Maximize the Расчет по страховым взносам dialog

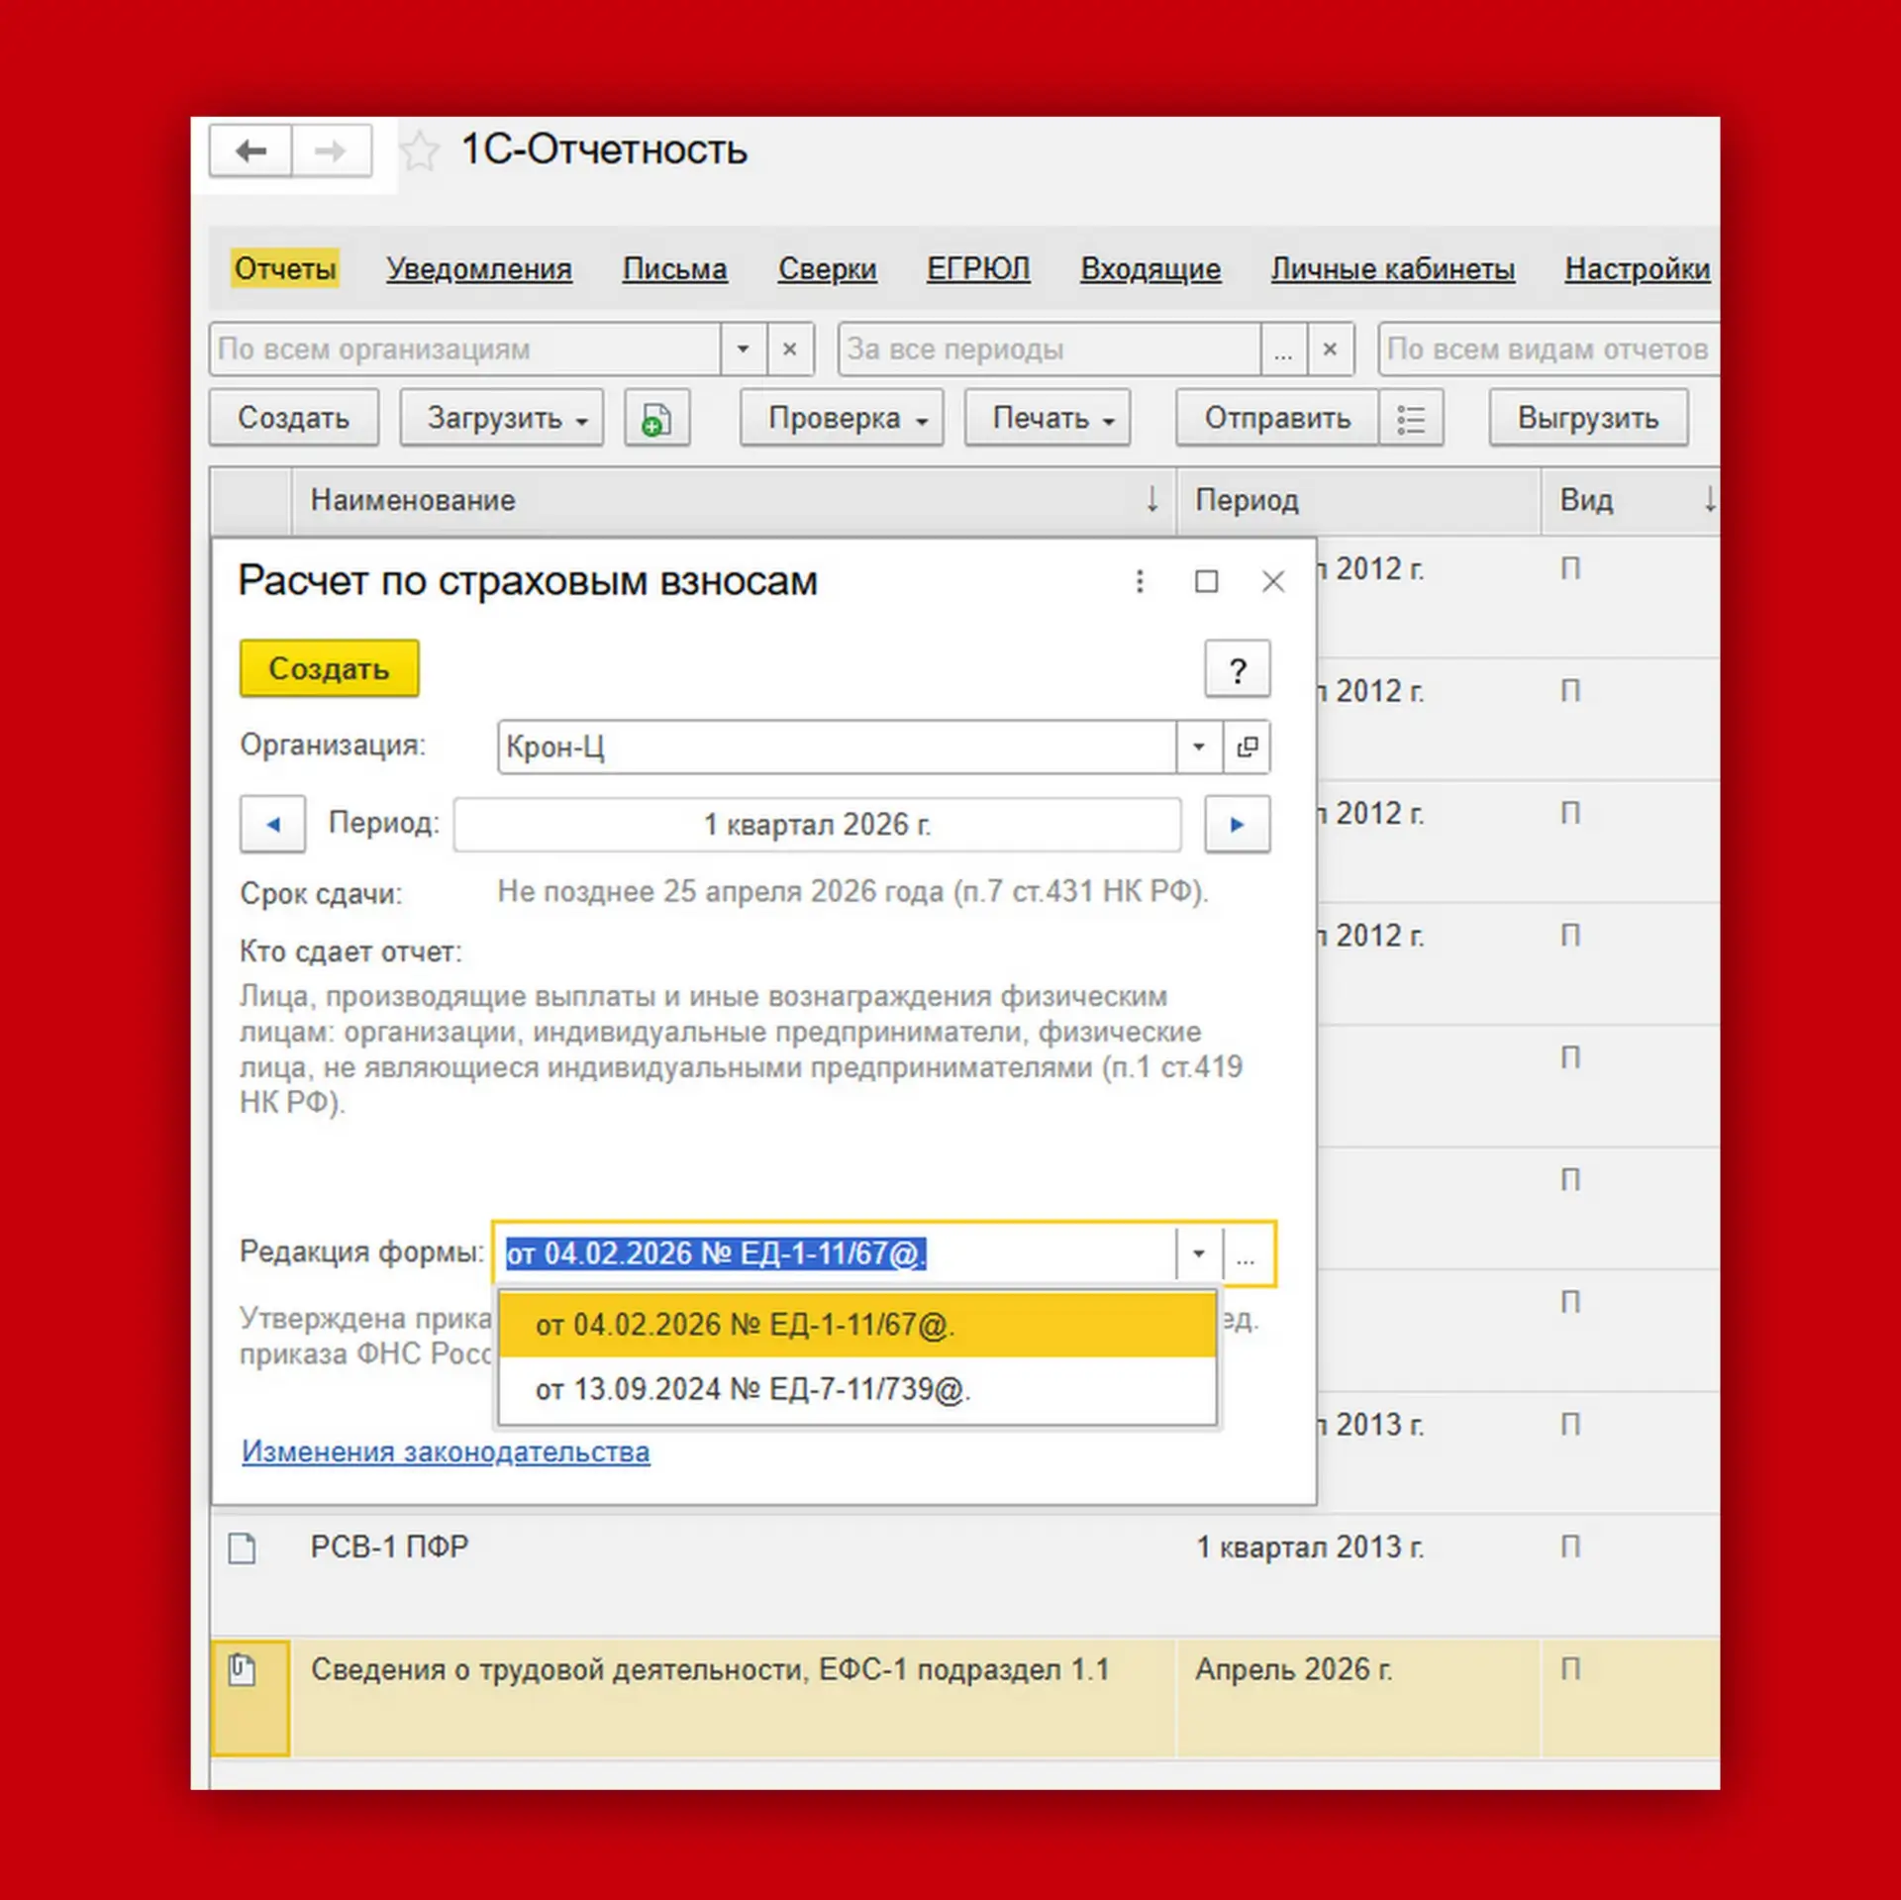pos(1206,581)
